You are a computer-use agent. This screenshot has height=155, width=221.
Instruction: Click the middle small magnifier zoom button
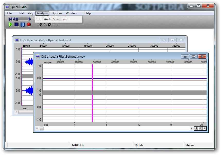[x=200, y=128]
